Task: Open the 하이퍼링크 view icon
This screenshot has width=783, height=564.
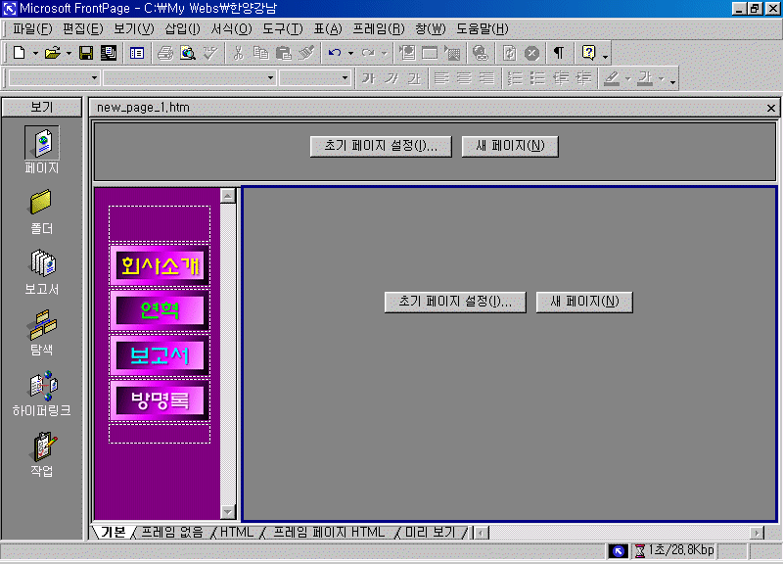Action: point(42,394)
